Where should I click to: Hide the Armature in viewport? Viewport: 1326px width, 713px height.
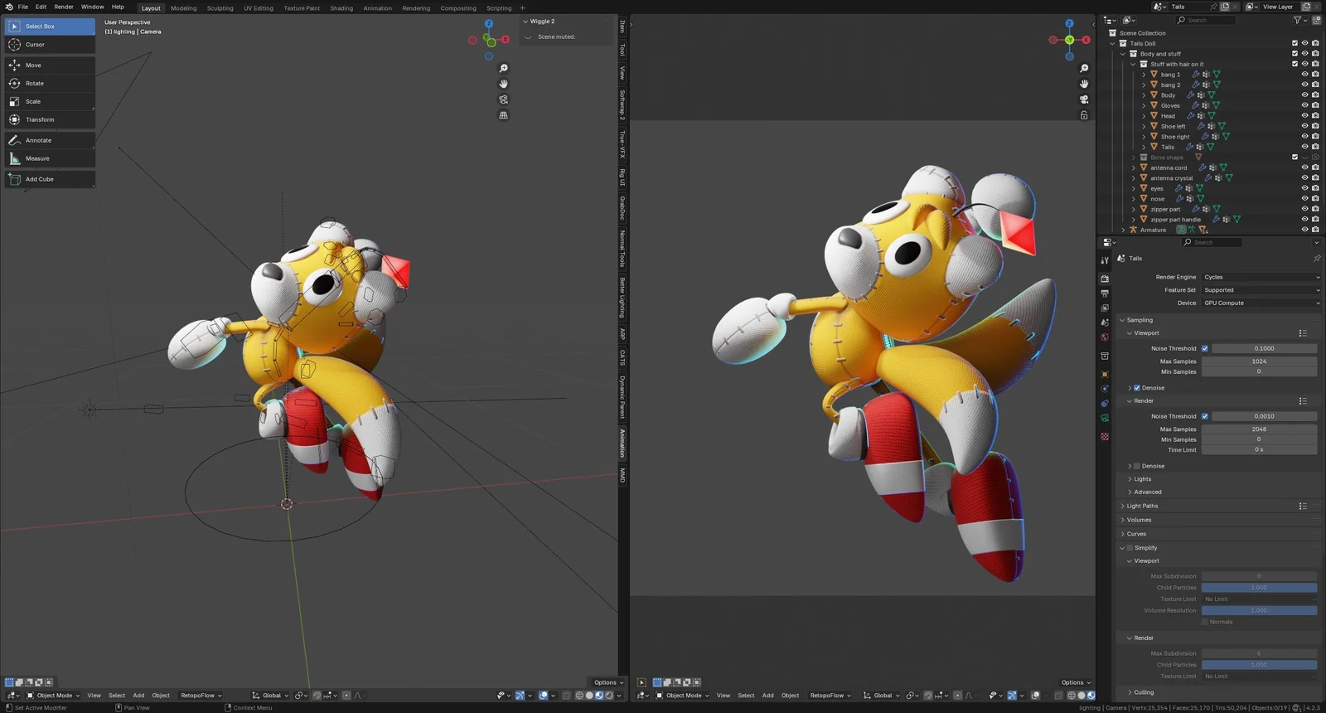tap(1304, 230)
